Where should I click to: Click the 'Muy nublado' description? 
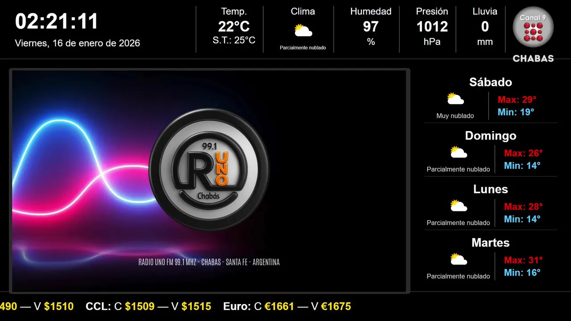coord(455,116)
